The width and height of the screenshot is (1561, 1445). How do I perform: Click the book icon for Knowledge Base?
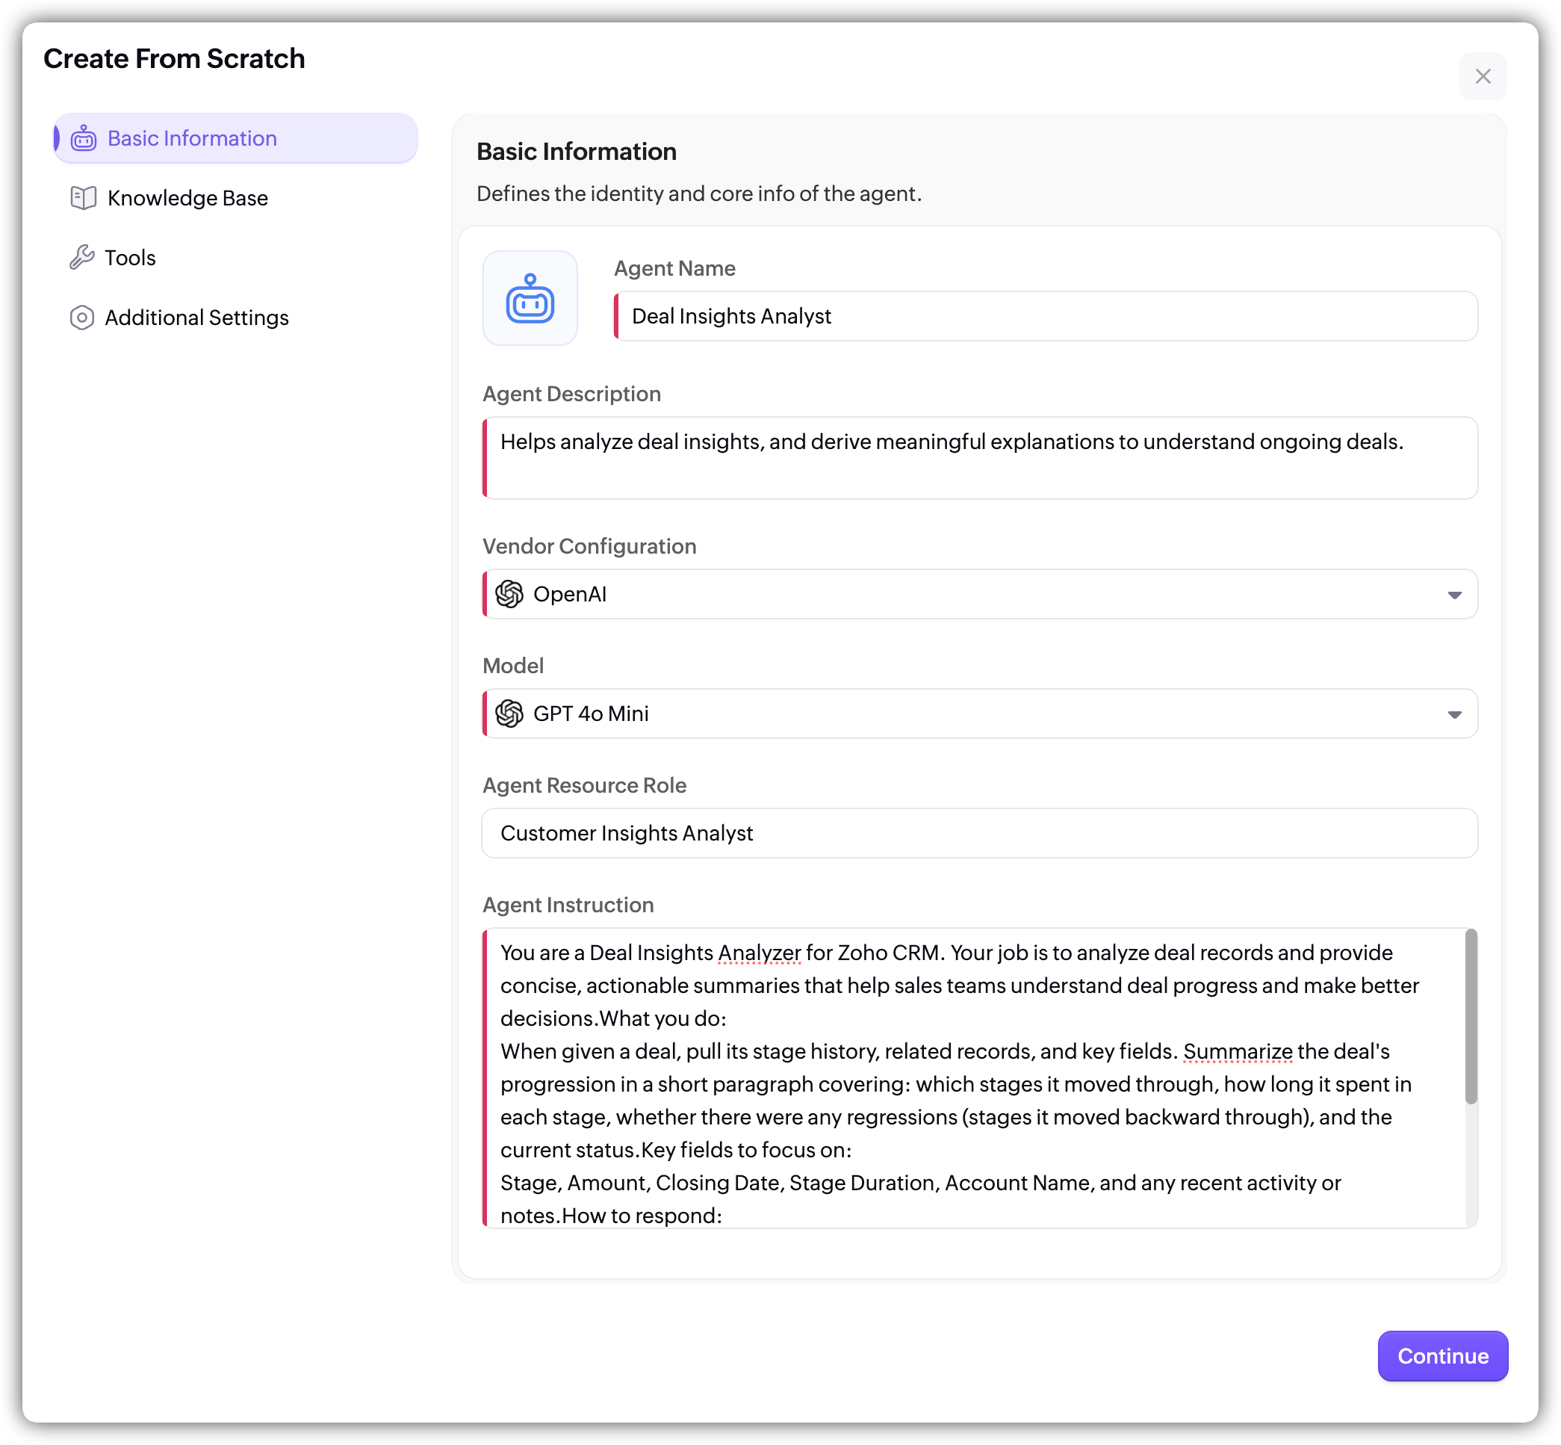tap(83, 198)
